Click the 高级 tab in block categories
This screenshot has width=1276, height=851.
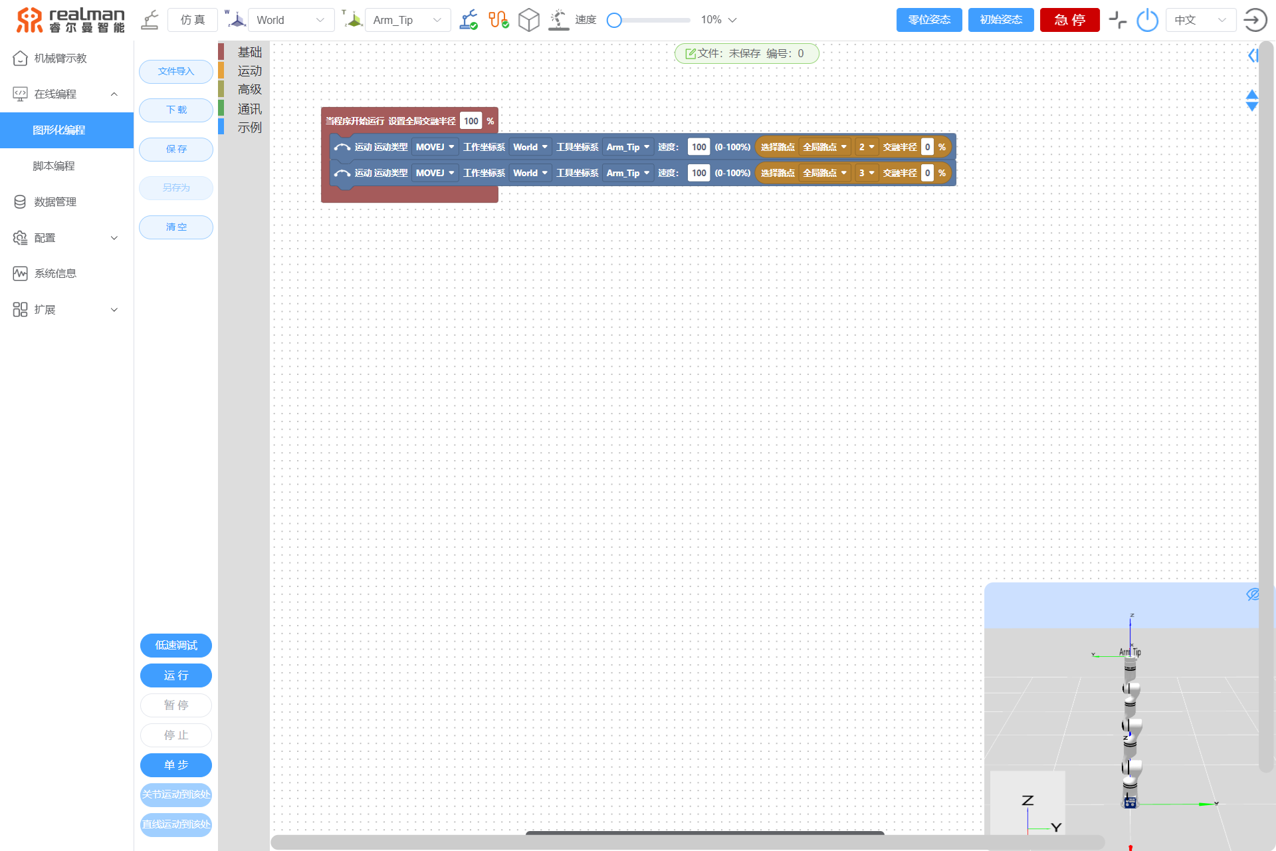[x=249, y=88]
